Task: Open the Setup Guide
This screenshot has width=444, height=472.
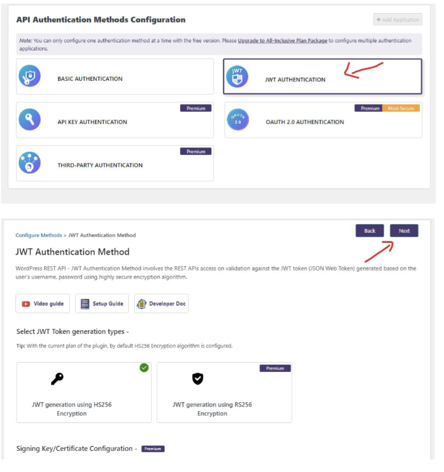Action: click(102, 304)
